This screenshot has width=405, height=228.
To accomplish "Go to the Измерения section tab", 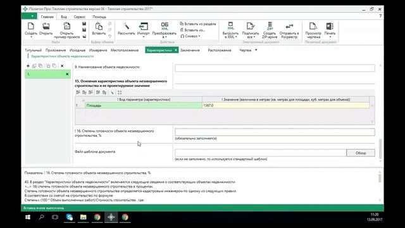I will click(x=98, y=50).
